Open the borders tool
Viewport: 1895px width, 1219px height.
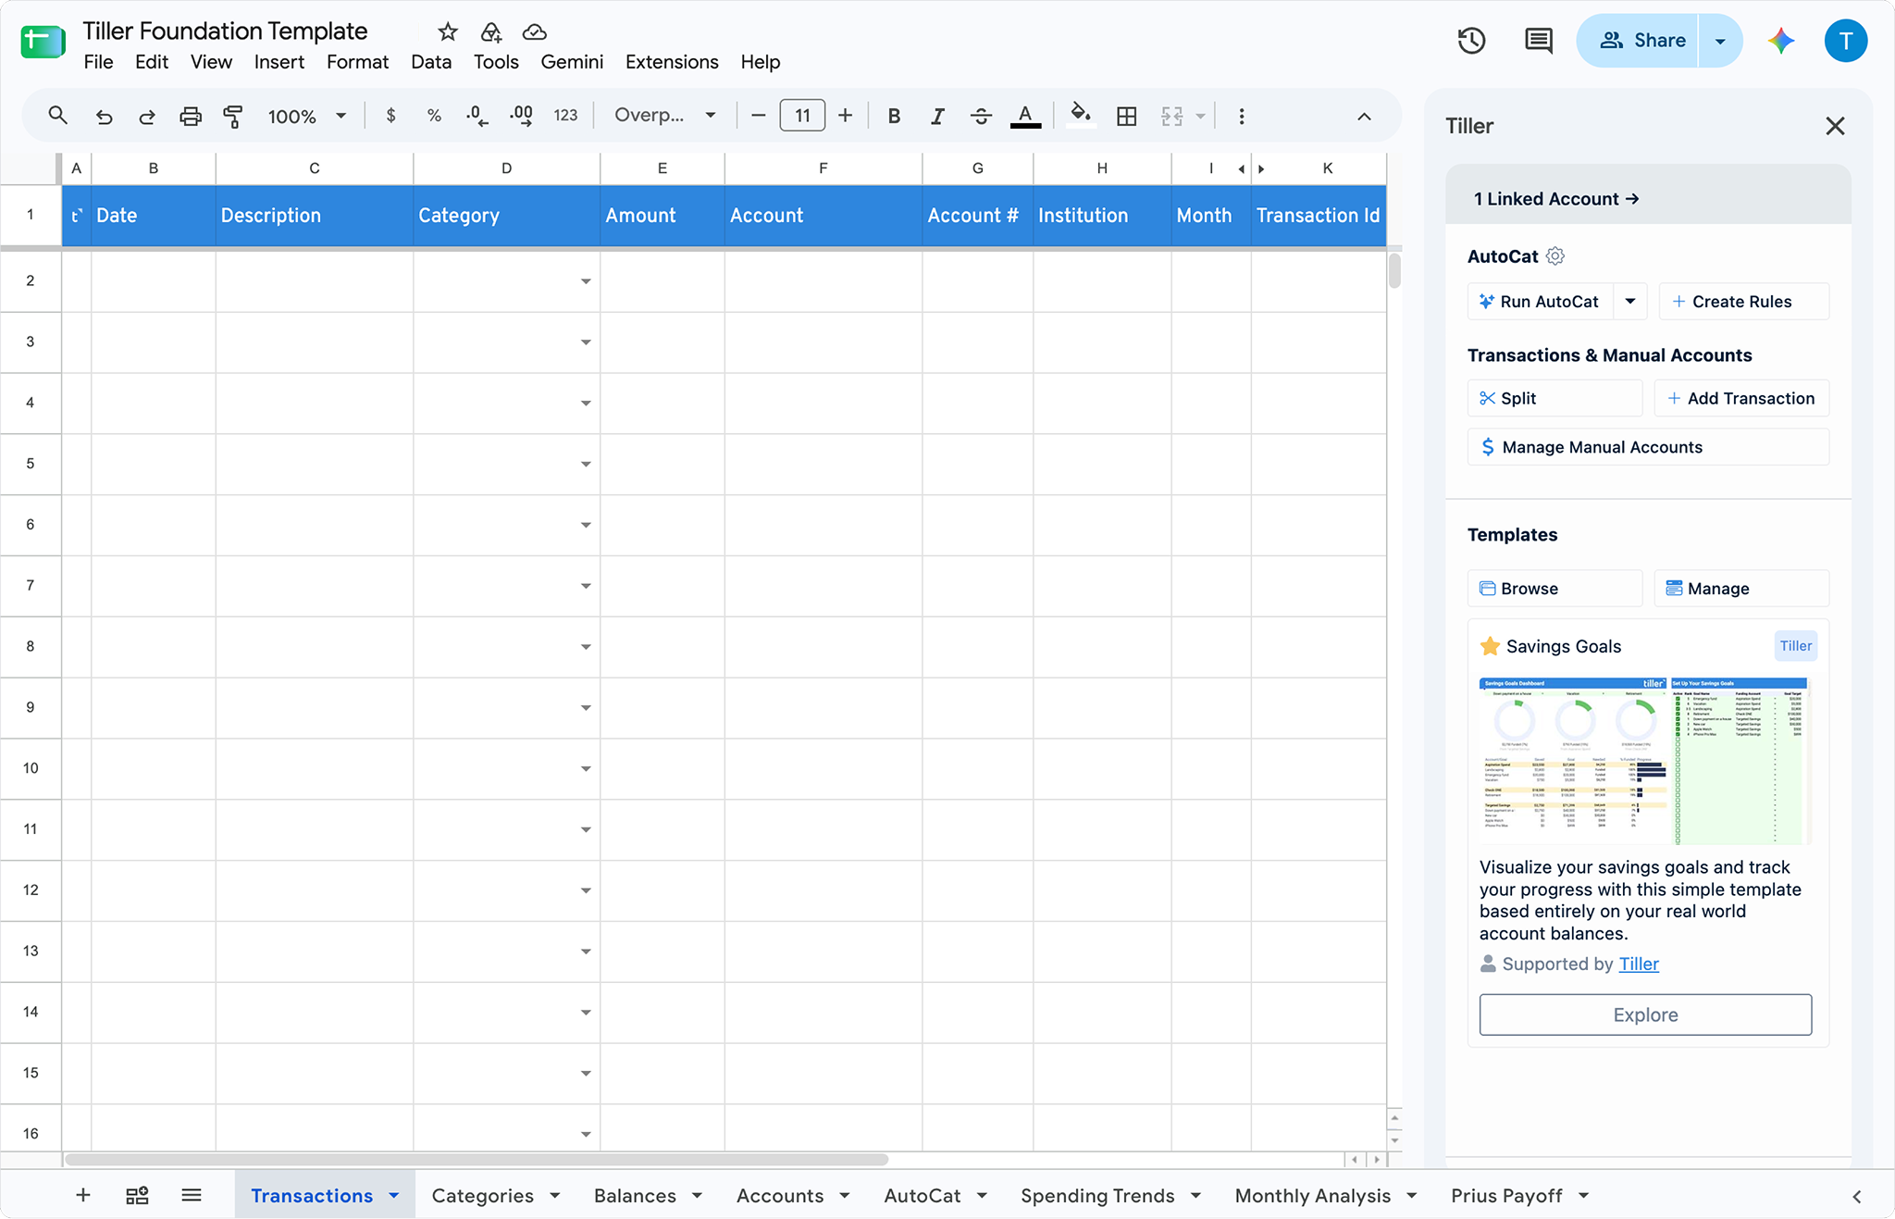point(1126,117)
